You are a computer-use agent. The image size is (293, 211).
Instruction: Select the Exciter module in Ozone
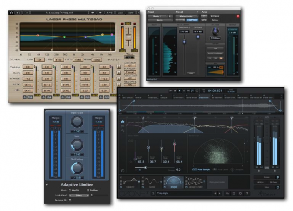click(x=152, y=182)
